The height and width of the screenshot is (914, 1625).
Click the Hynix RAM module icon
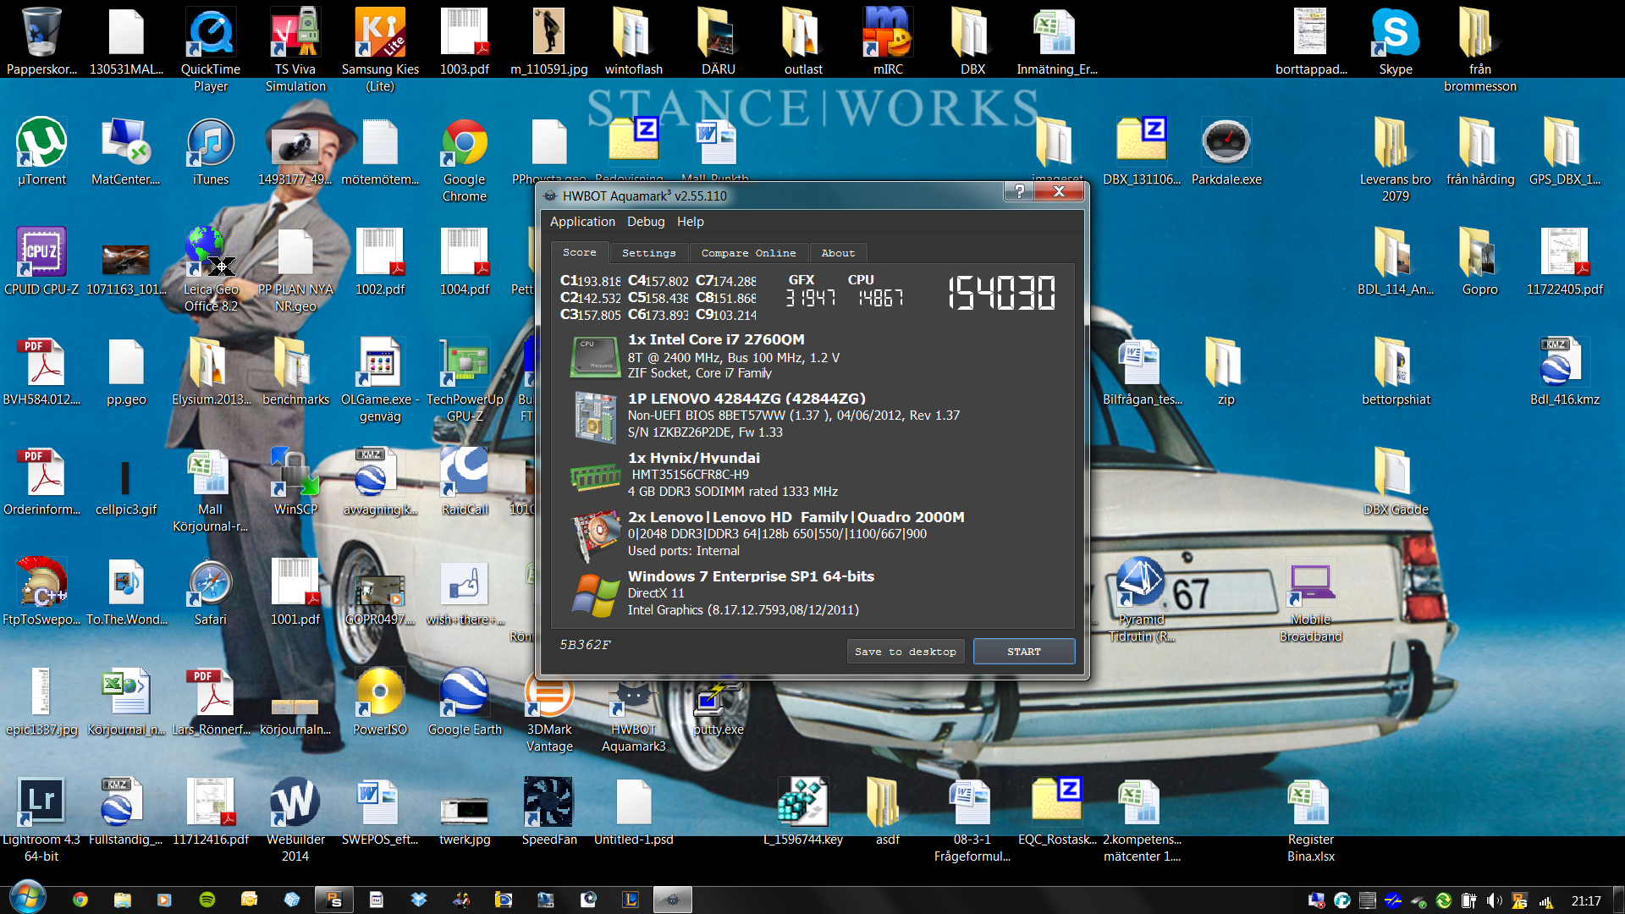[596, 476]
